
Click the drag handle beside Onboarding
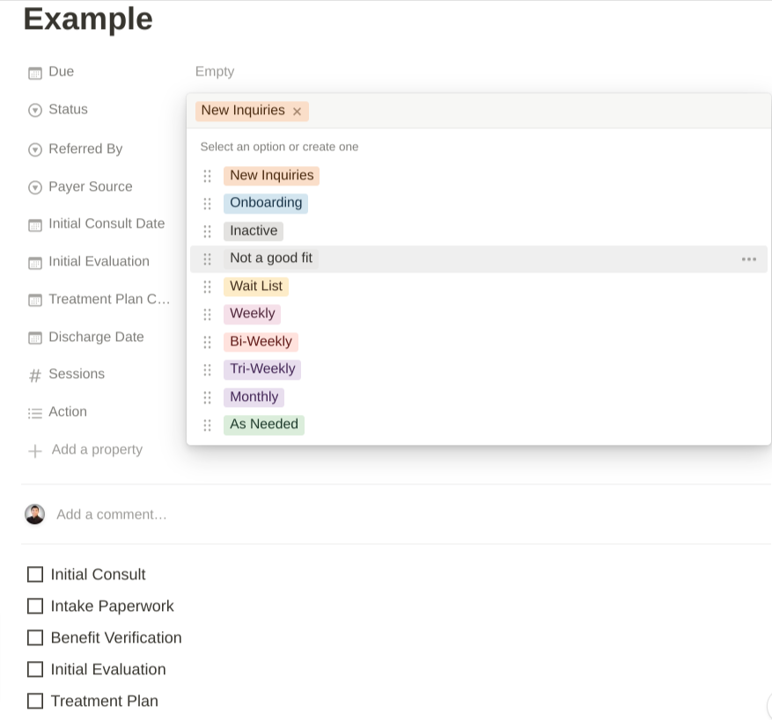[x=208, y=203]
